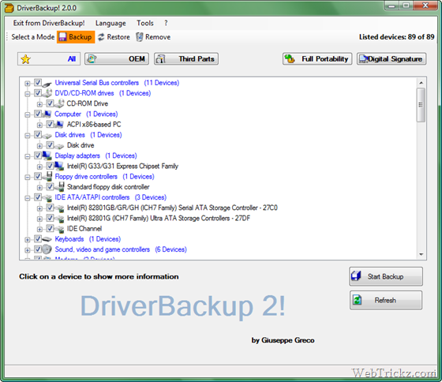Screen dimensions: 442x382
Task: Switch to Backup mode
Action: 76,37
